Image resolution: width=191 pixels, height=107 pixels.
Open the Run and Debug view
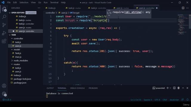[x=4, y=33]
